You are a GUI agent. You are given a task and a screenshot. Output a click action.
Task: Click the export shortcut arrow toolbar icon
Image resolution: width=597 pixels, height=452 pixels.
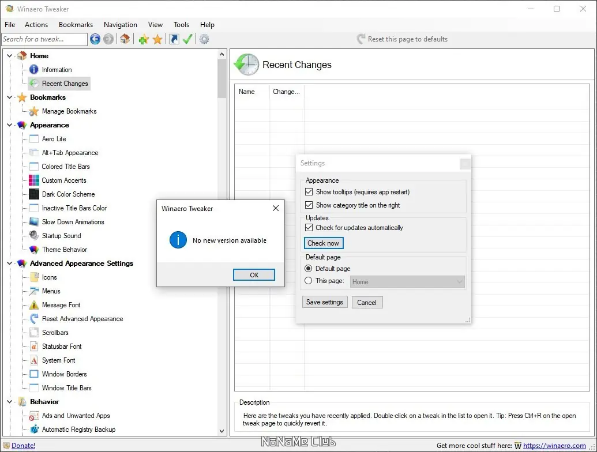click(174, 39)
